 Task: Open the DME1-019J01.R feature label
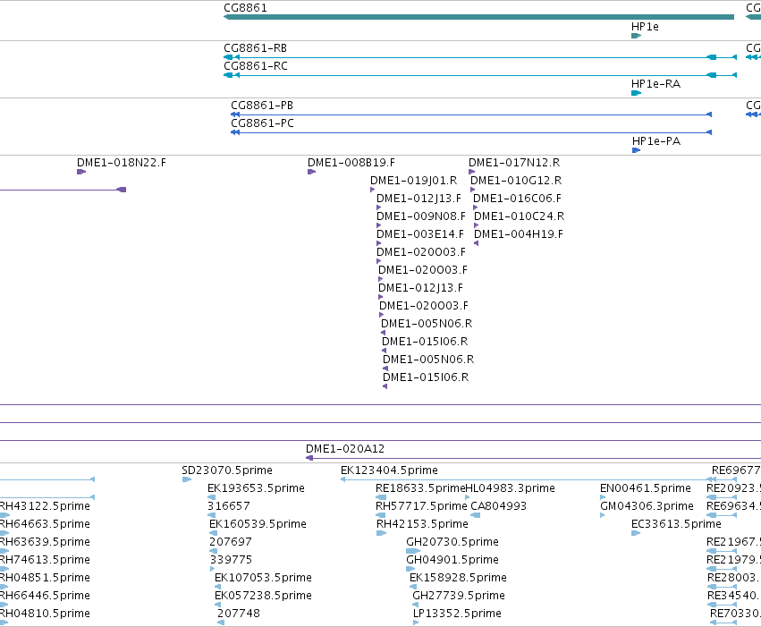(x=413, y=181)
